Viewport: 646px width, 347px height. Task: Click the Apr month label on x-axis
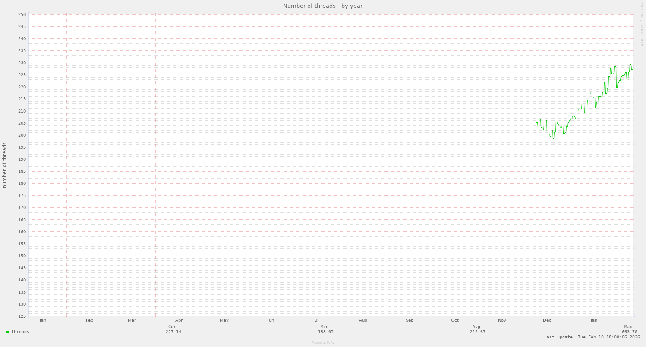pyautogui.click(x=179, y=320)
